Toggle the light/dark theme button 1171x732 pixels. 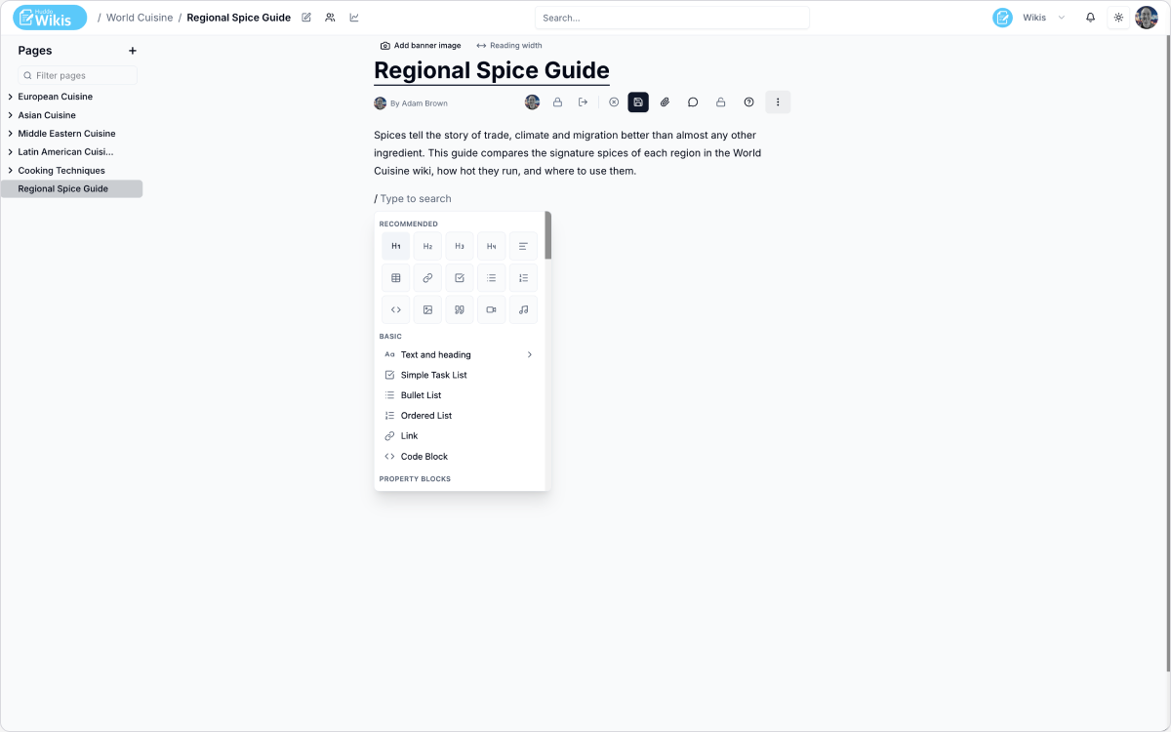[x=1118, y=18]
